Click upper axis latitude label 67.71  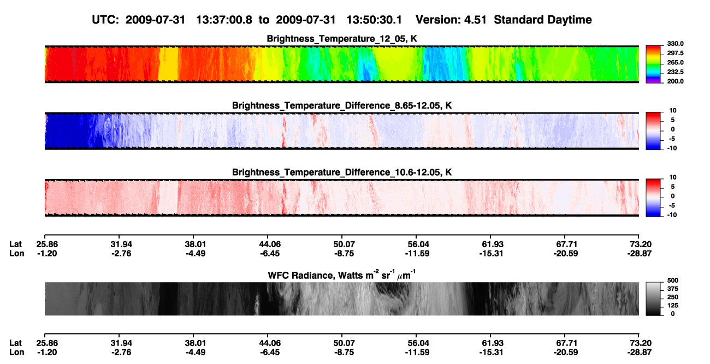click(567, 244)
